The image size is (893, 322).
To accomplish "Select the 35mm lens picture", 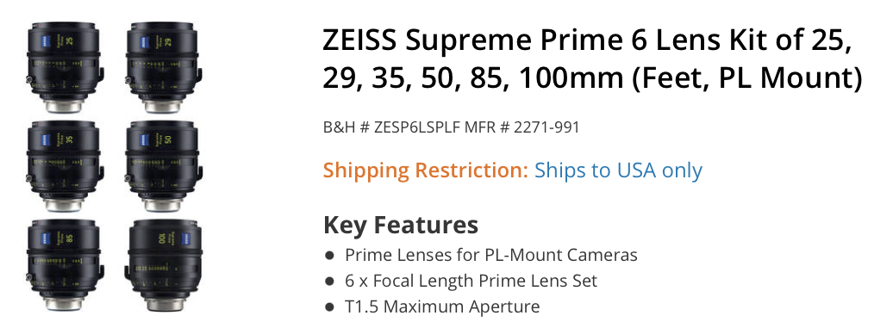I will [x=63, y=166].
